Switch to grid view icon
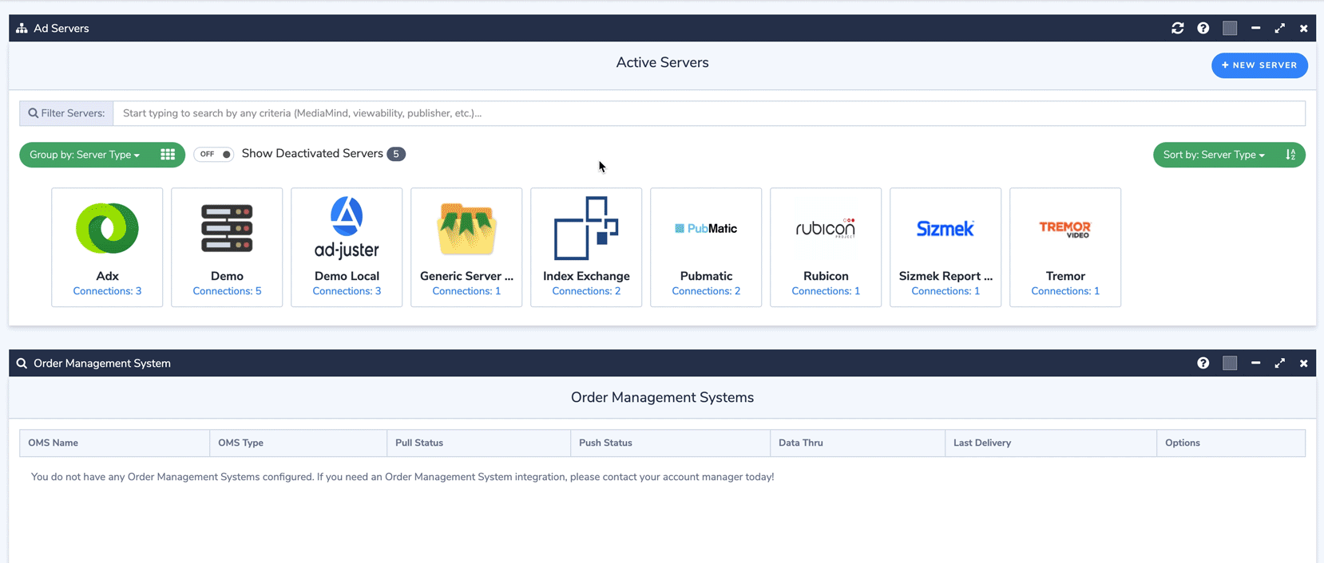 (x=168, y=155)
